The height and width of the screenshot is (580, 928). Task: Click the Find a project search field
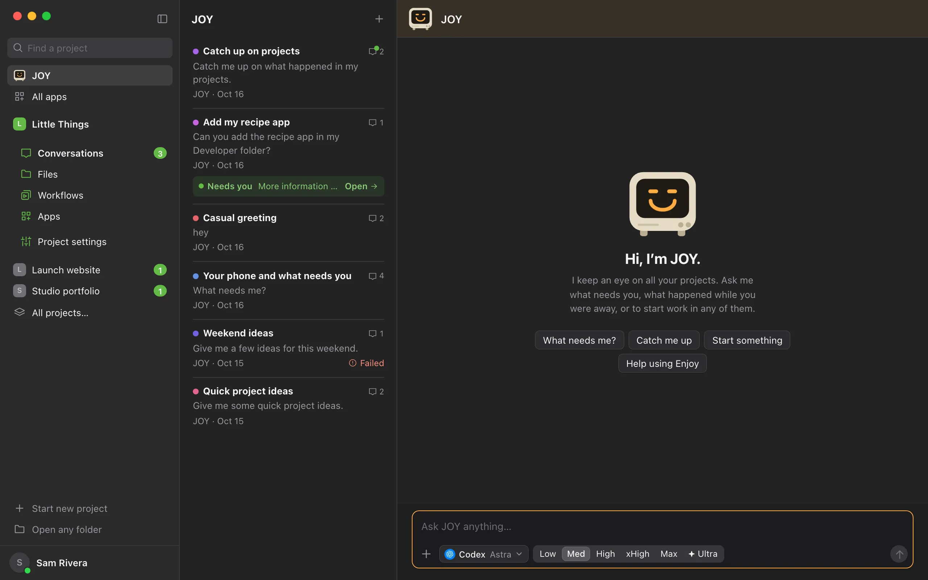point(90,48)
